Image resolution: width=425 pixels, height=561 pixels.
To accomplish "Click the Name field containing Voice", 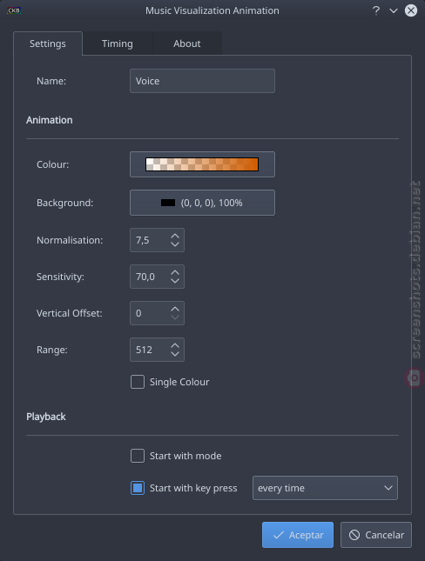I will pos(202,81).
